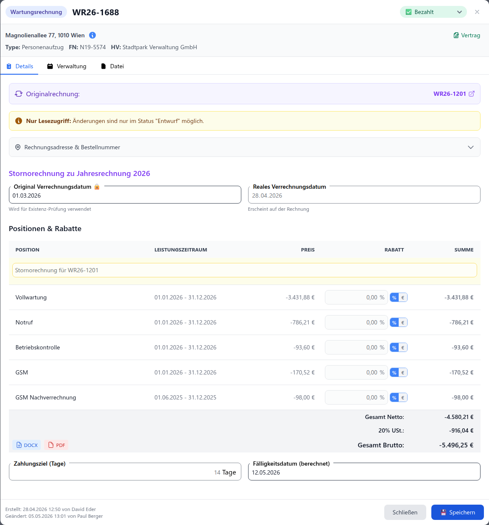This screenshot has width=489, height=525.
Task: Switch Vollwartung discount to percent mode
Action: pyautogui.click(x=394, y=297)
